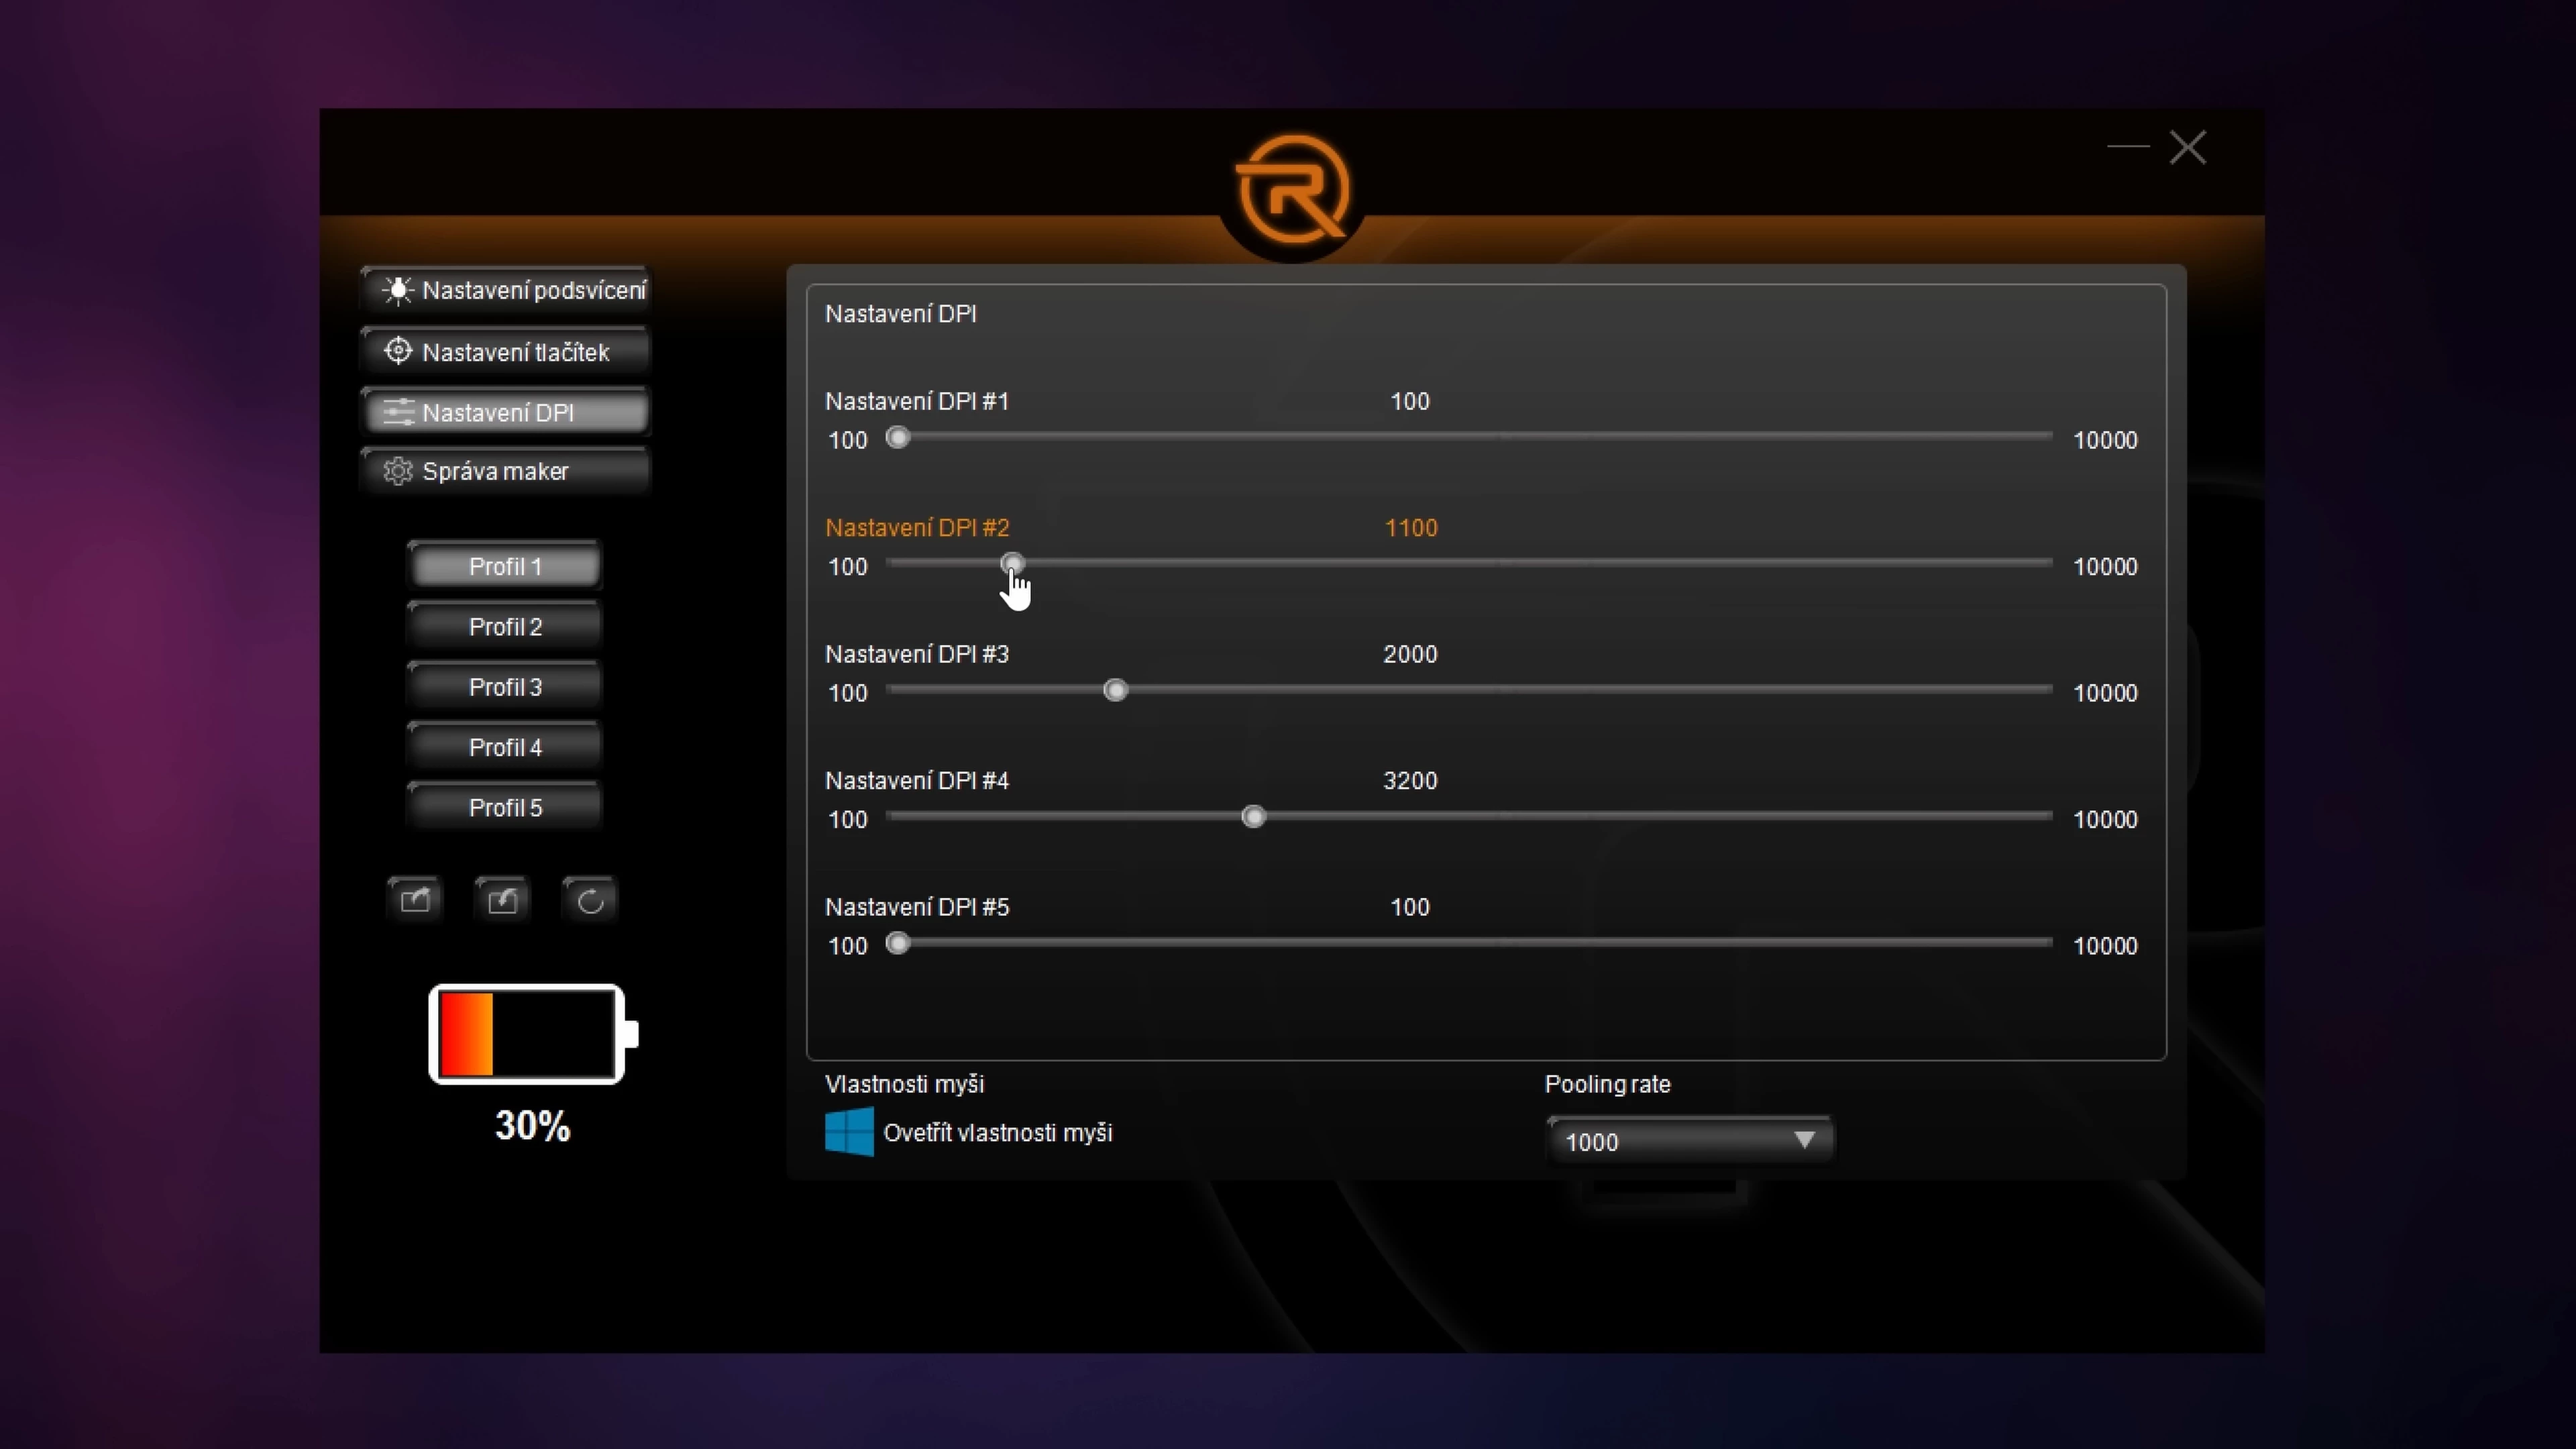Click the reset/restore circular arrow icon
Viewport: 2576px width, 1449px height.
[x=590, y=900]
